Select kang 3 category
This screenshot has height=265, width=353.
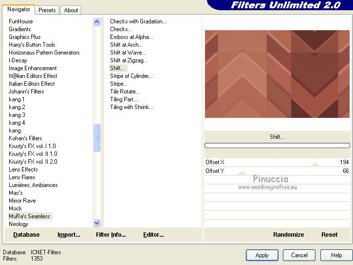(17, 115)
